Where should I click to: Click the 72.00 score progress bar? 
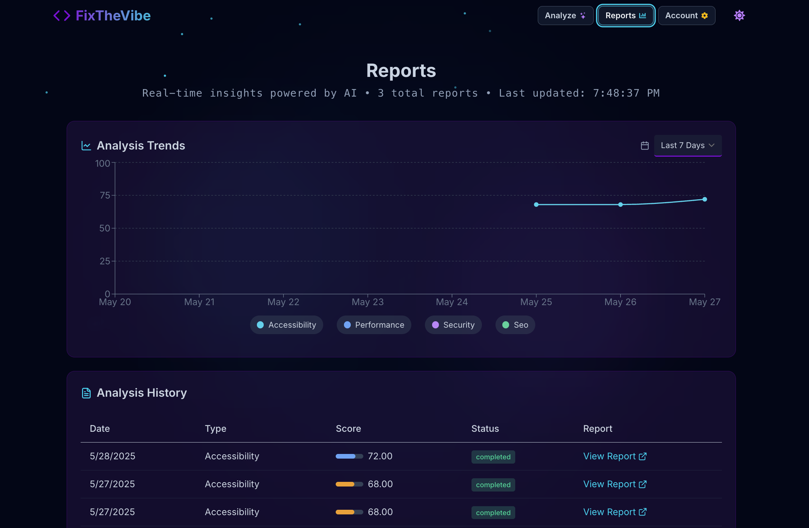pos(349,456)
